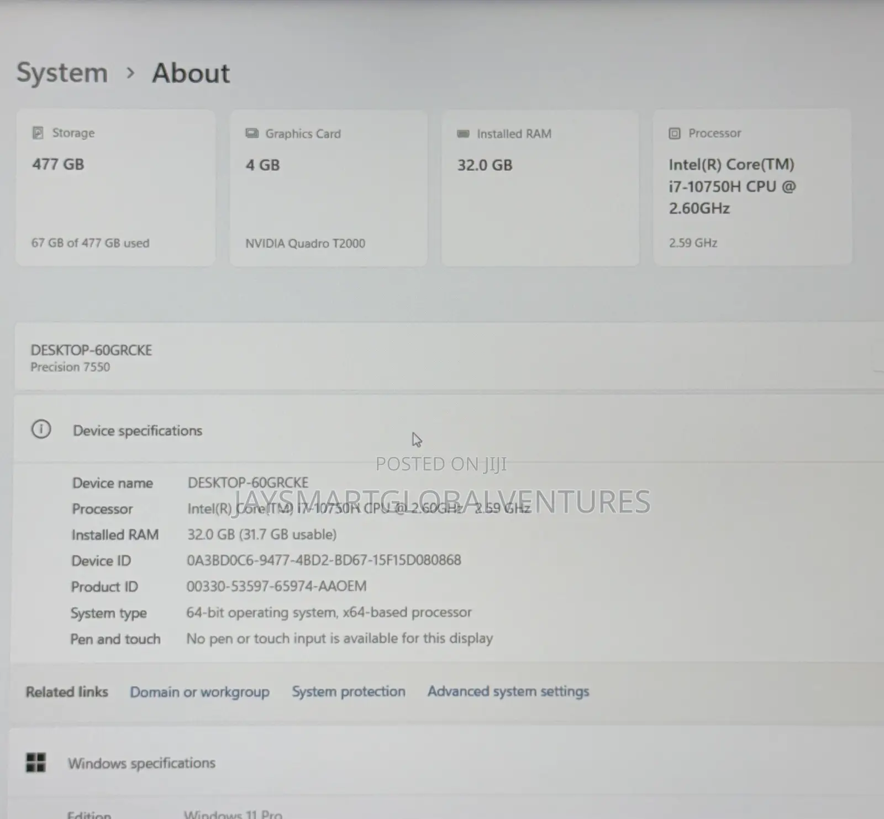The image size is (884, 819).
Task: Click the 'Product ID' label
Action: coord(104,587)
